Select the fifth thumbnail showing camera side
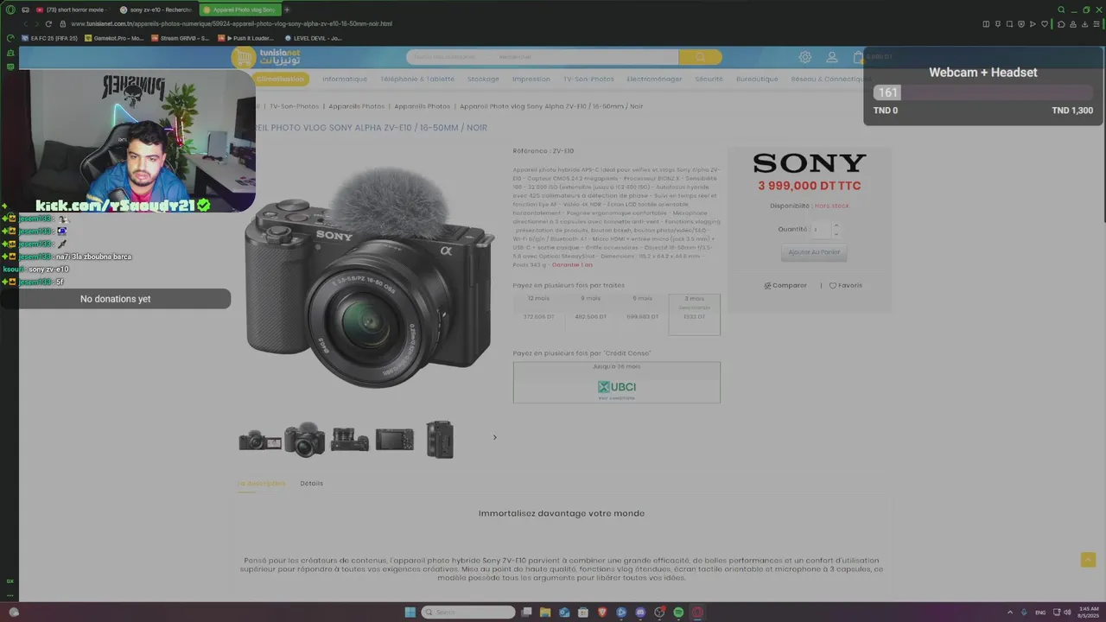Image resolution: width=1106 pixels, height=622 pixels. pos(440,440)
